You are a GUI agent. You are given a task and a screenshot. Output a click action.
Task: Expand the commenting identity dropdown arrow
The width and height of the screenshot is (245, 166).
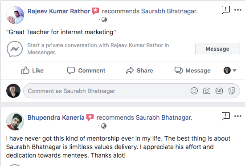coord(234,70)
